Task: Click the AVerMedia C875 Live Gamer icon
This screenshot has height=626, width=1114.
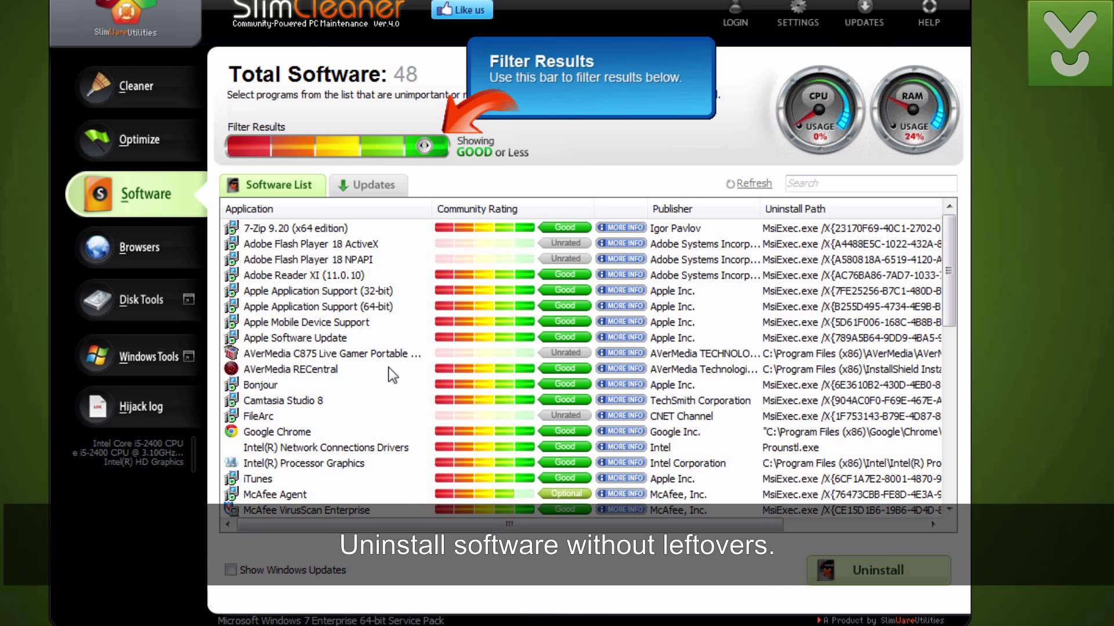Action: coord(231,352)
